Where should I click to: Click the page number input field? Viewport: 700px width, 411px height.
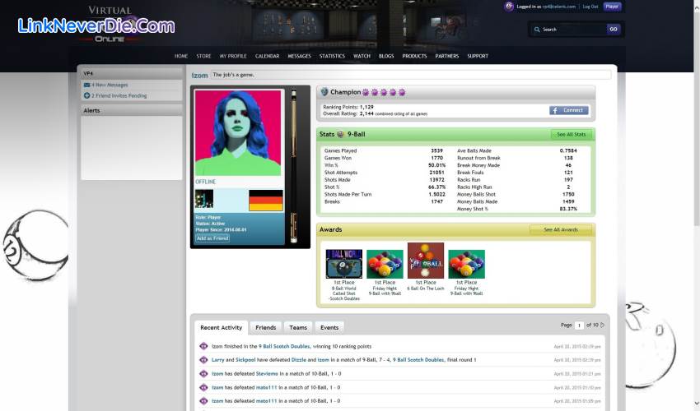[x=579, y=325]
